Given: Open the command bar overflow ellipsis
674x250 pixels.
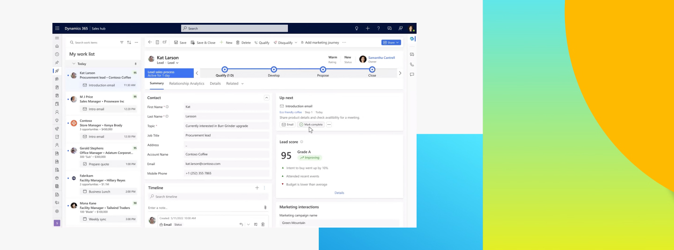Looking at the screenshot, I should (x=344, y=43).
